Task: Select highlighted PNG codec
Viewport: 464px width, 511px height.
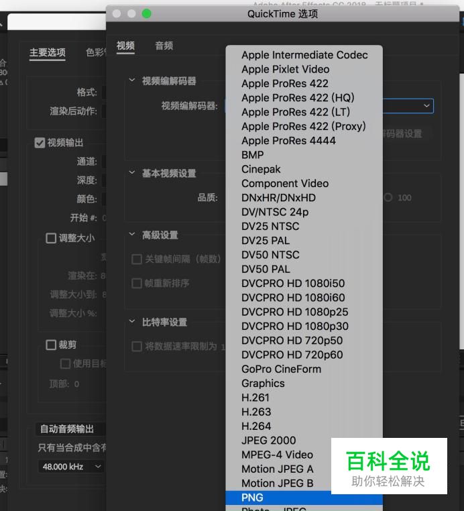Action: (x=304, y=498)
